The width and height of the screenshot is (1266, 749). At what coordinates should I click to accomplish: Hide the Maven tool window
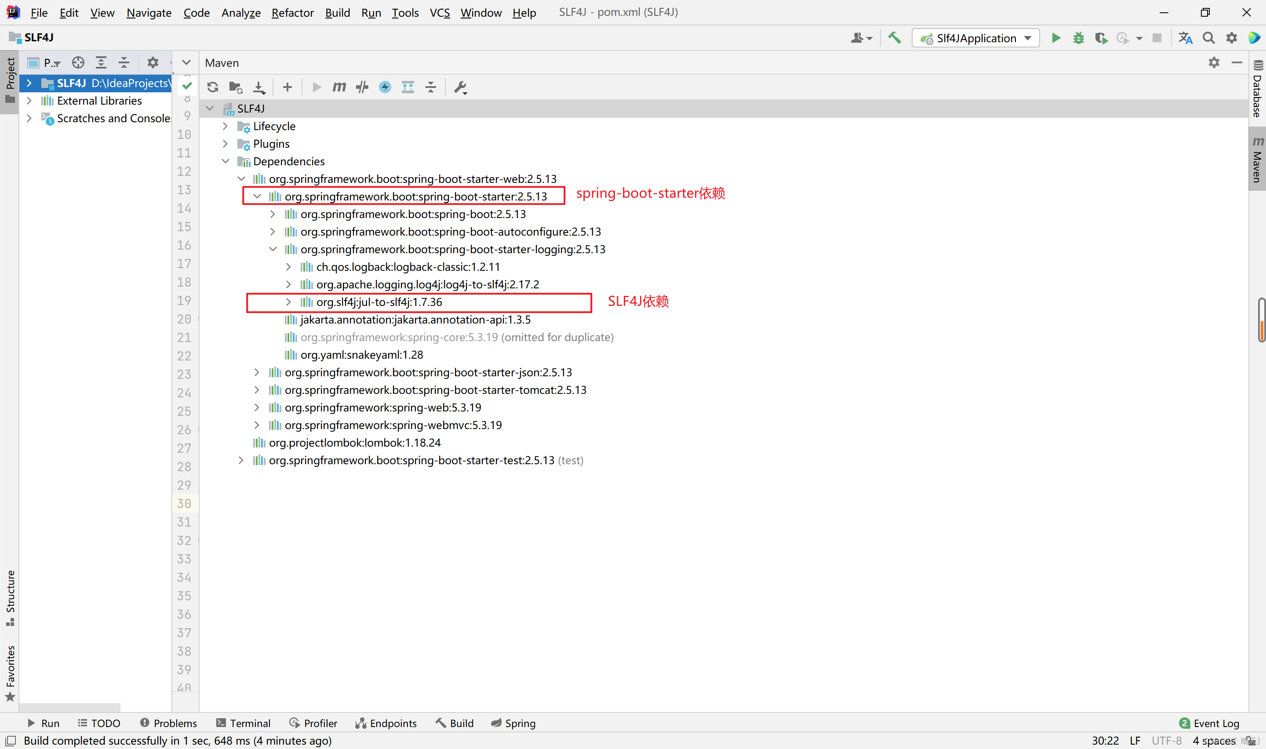point(1237,62)
